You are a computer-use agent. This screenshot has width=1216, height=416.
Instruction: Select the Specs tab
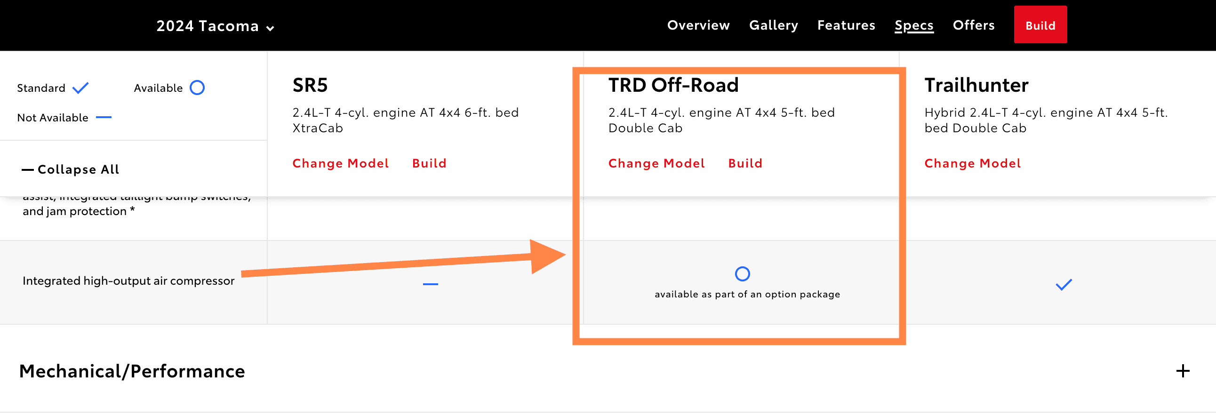pos(914,25)
